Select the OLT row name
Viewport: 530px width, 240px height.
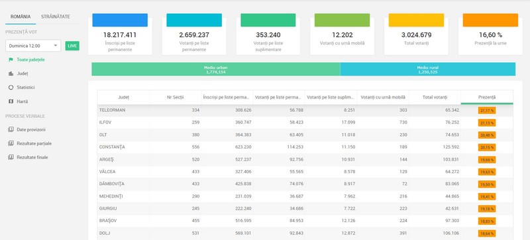(x=103, y=135)
